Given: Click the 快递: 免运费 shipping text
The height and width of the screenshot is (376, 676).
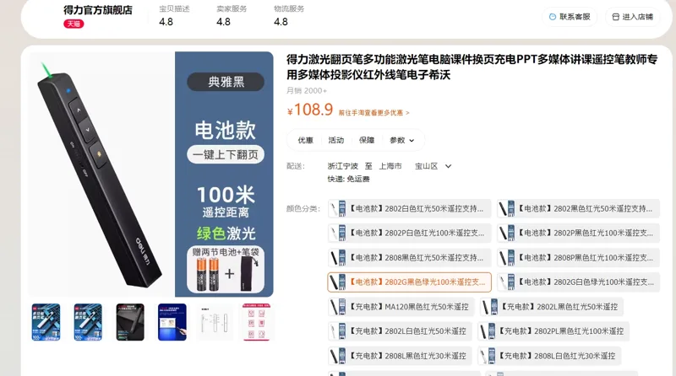Looking at the screenshot, I should click(x=348, y=179).
